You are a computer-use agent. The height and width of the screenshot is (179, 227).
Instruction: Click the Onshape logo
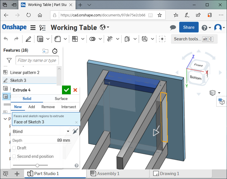(x=14, y=27)
